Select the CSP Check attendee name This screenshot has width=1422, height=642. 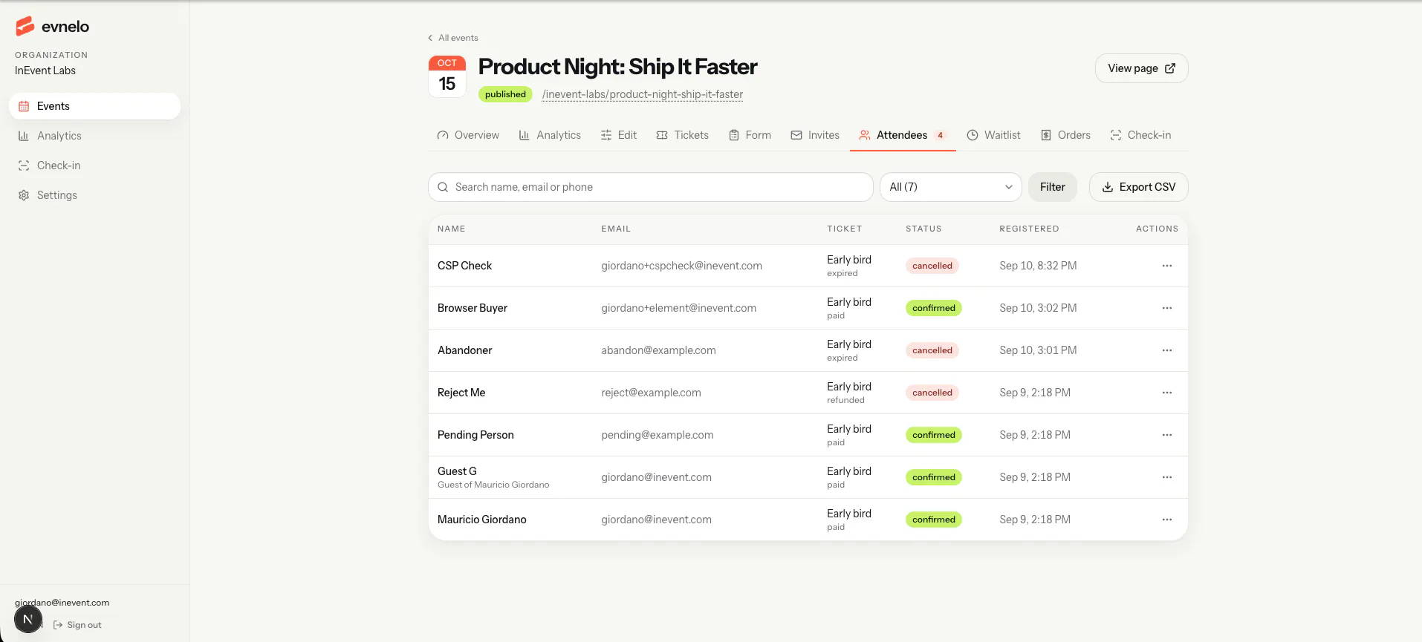coord(464,266)
